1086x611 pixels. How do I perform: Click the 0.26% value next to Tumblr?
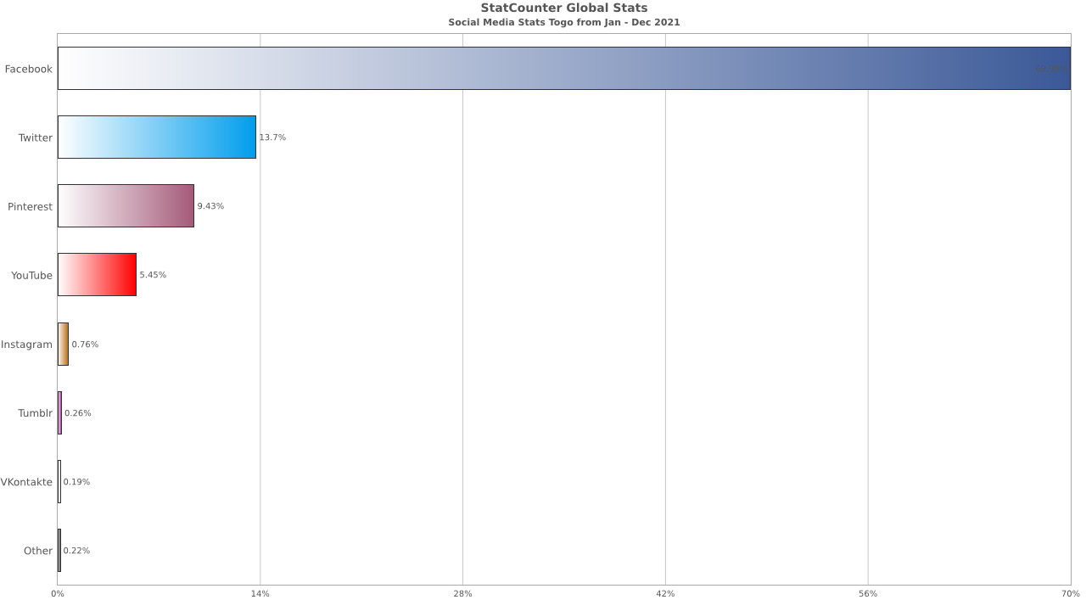coord(78,413)
